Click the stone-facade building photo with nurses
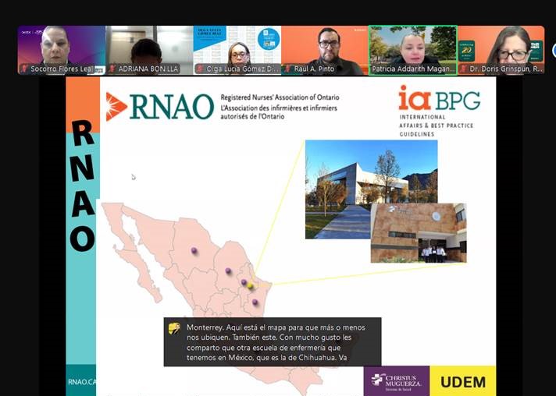Screen dimensions: 556x396 tap(419, 233)
